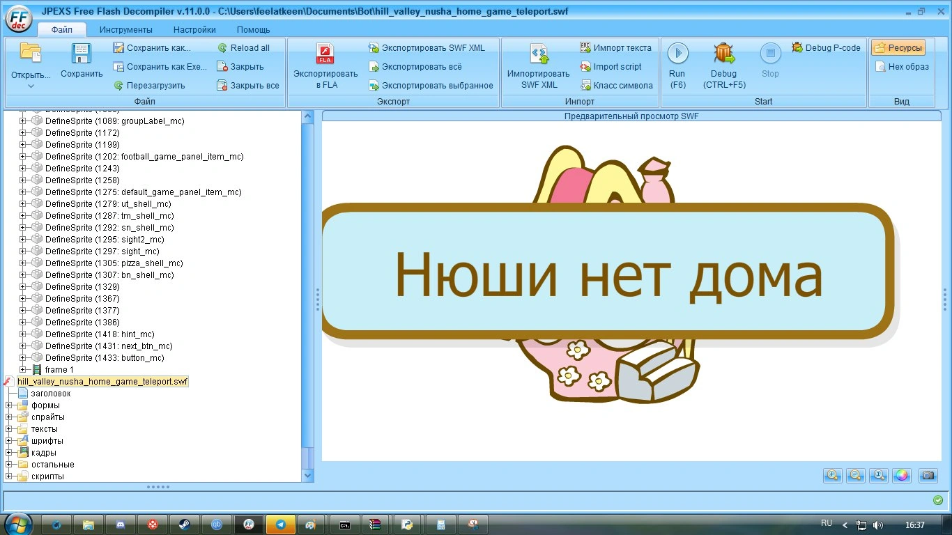
Task: Expand the формы folder
Action: [x=9, y=405]
